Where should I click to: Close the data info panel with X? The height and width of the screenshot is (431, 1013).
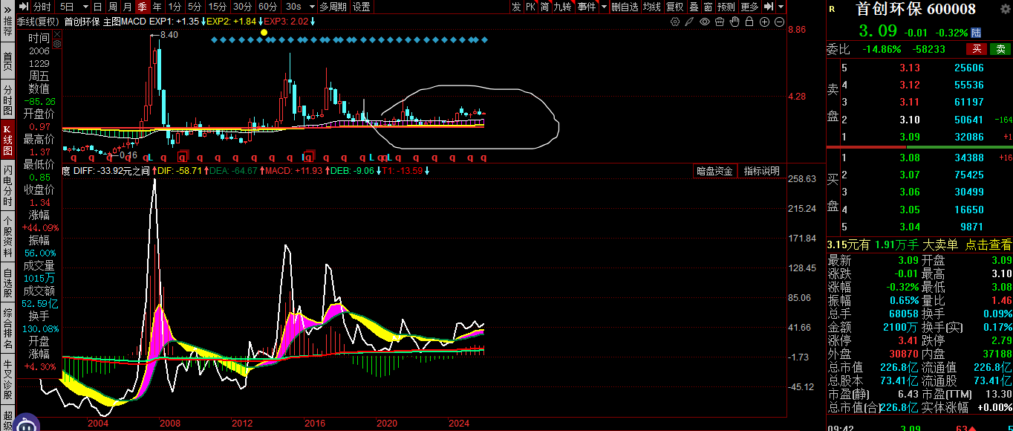pos(57,33)
